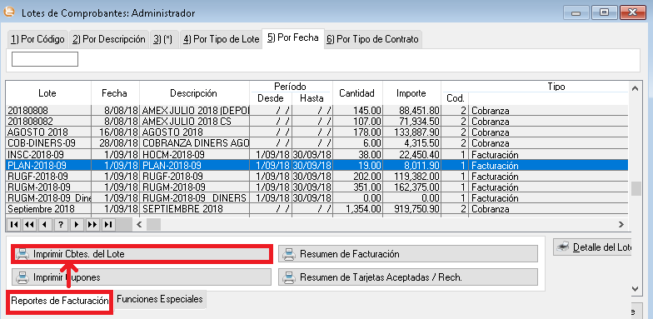Click Imprimir Cbtes. del Lote button
653x319 pixels.
(x=142, y=253)
